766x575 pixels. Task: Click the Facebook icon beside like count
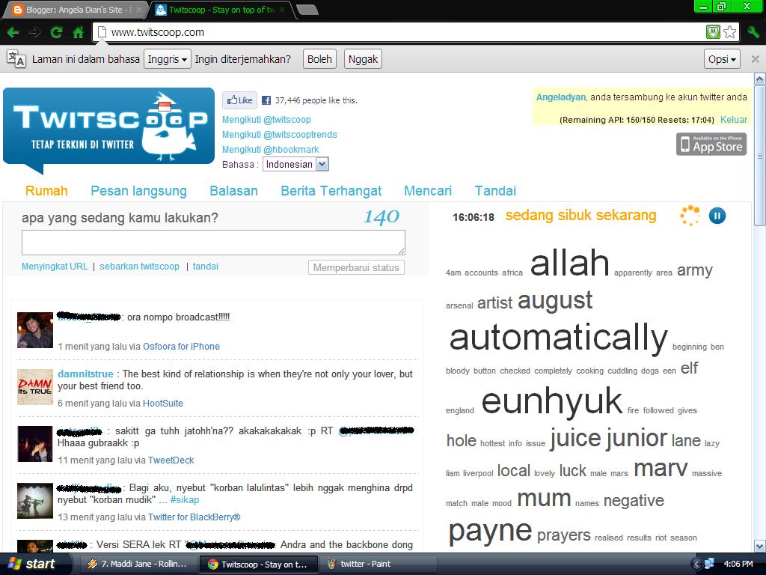coord(266,100)
